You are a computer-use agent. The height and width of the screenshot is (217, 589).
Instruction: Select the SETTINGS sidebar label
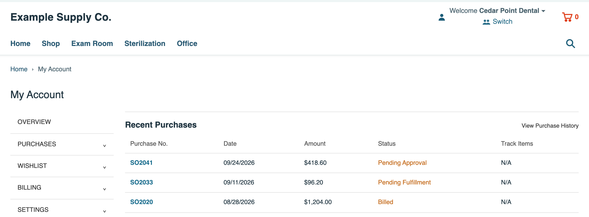click(33, 210)
